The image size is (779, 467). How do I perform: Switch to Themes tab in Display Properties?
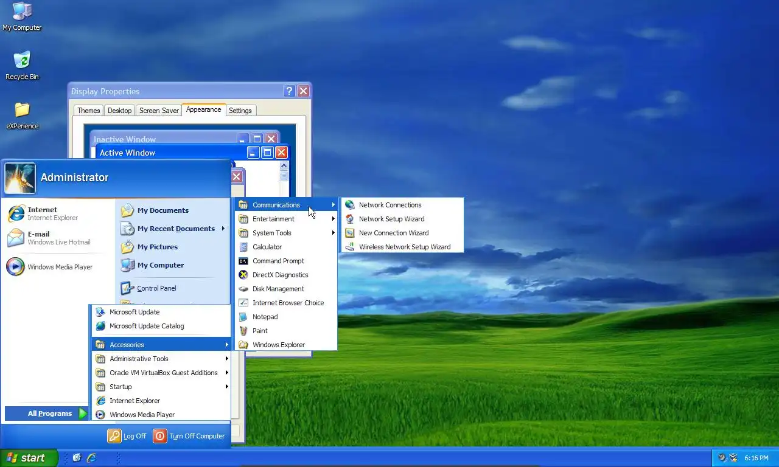[88, 111]
